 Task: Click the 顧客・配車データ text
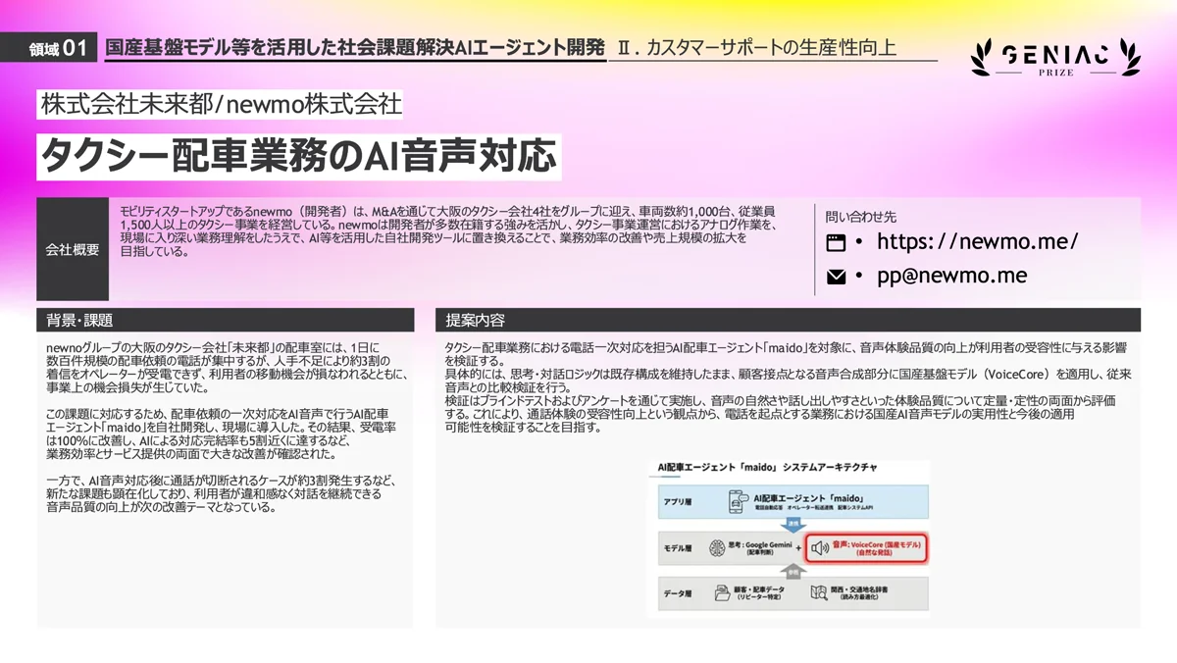coord(759,589)
